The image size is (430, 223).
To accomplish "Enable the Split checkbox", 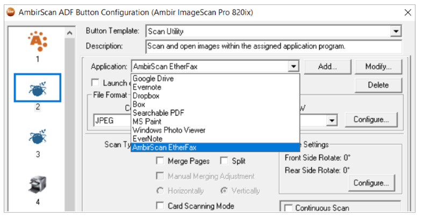I will coord(224,161).
